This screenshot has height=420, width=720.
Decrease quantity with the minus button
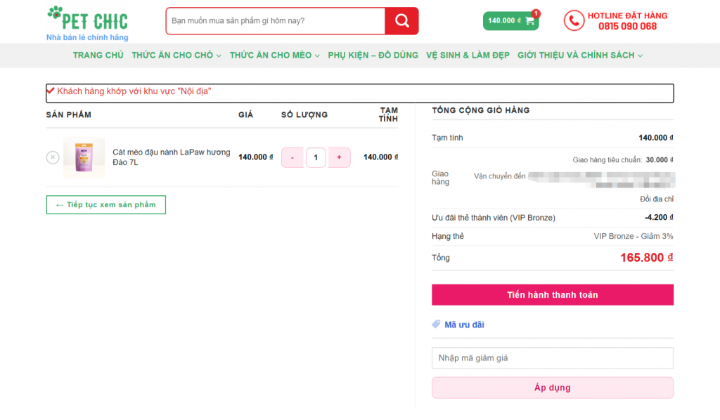[x=292, y=157]
